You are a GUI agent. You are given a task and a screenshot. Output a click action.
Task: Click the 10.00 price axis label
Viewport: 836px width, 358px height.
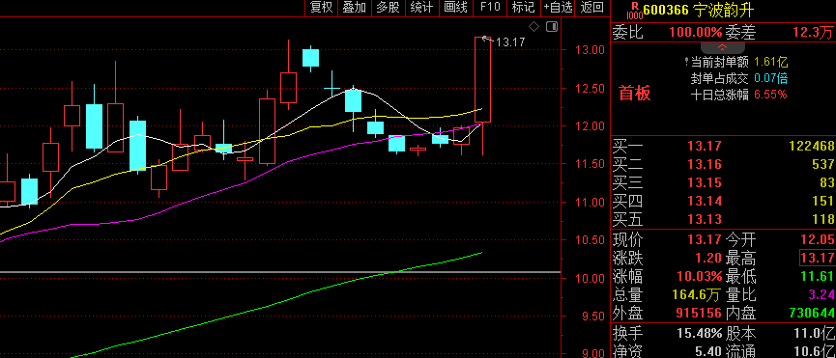(590, 279)
